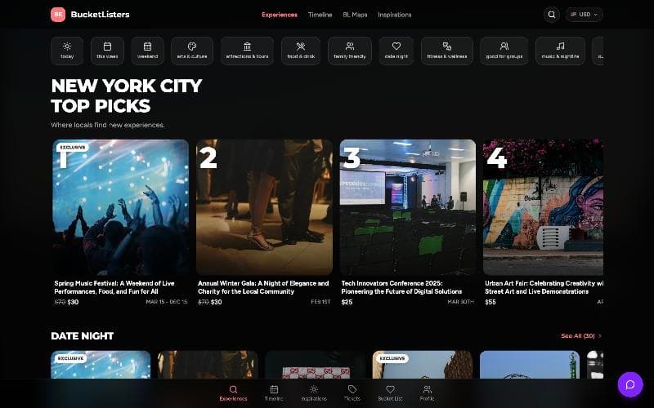Viewport: 654px width, 408px height.
Task: Open Bucket List in the bottom navigation bar
Action: click(x=390, y=393)
